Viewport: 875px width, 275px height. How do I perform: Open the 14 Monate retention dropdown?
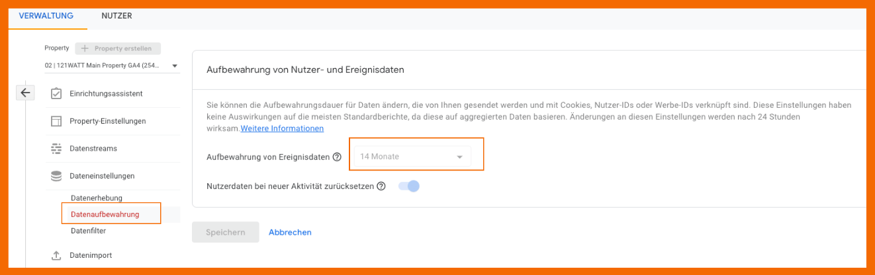pyautogui.click(x=411, y=157)
